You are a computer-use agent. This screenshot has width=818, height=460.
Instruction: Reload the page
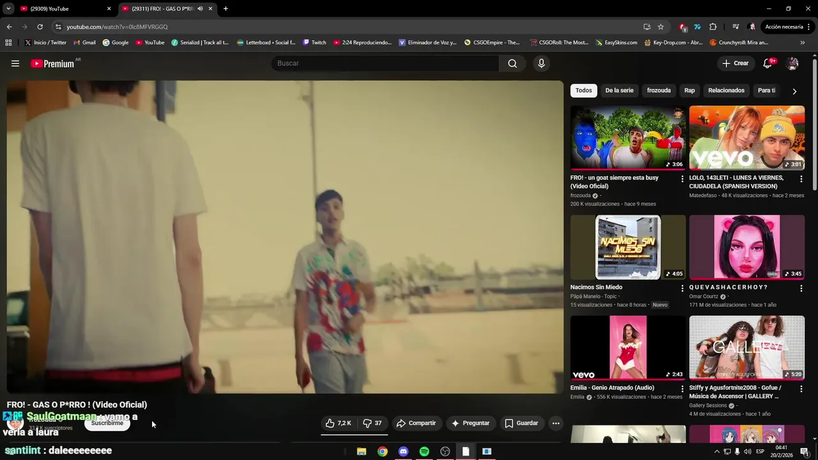pos(40,27)
